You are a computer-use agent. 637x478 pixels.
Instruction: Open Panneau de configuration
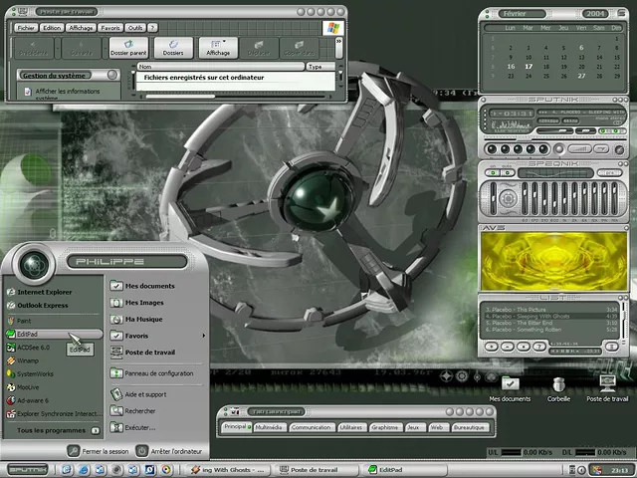click(x=157, y=373)
